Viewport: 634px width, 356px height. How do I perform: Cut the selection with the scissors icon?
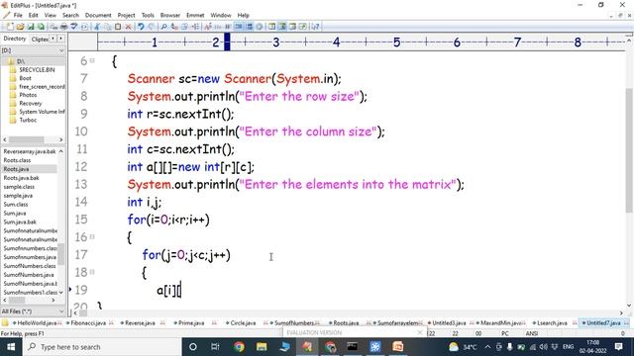tap(97, 27)
